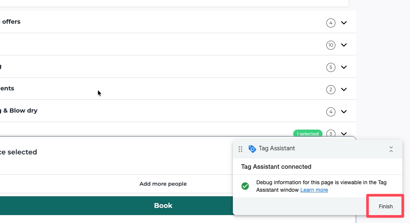Screen dimensions: 410x223
Task: Click the count badge showing 5
Action: click(330, 67)
